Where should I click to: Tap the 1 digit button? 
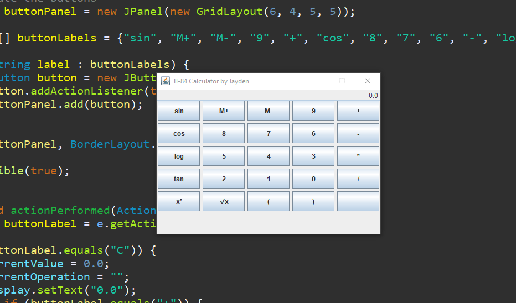click(x=269, y=179)
